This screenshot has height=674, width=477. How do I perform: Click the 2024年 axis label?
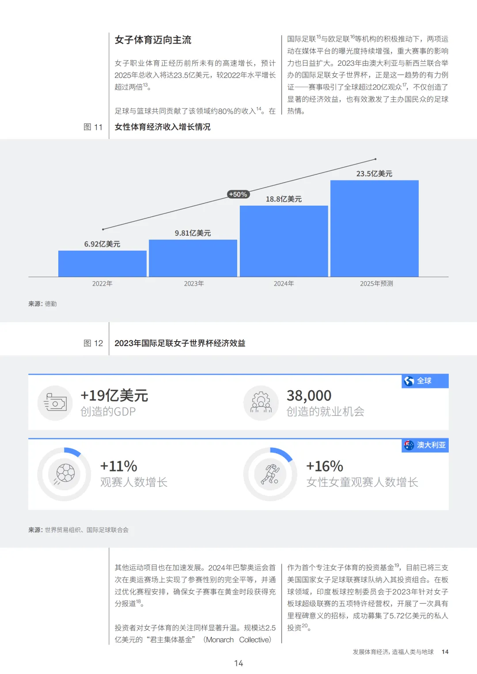pyautogui.click(x=284, y=283)
